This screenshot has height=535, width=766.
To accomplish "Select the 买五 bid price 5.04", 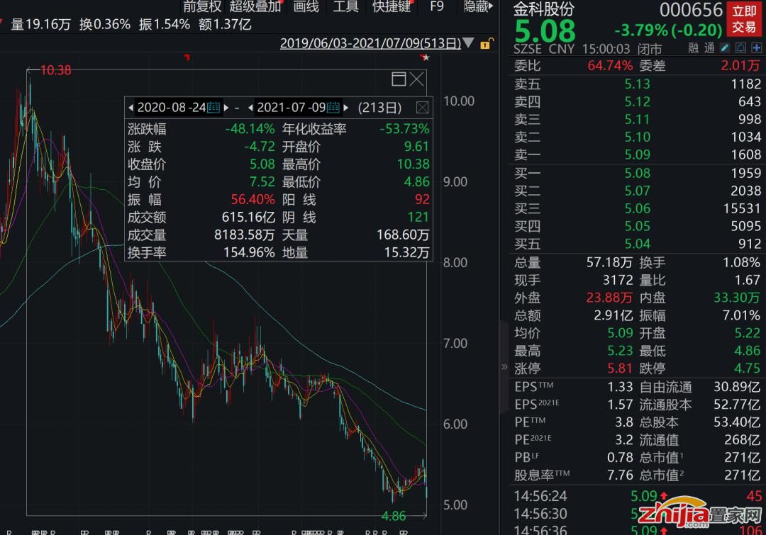I will [638, 244].
